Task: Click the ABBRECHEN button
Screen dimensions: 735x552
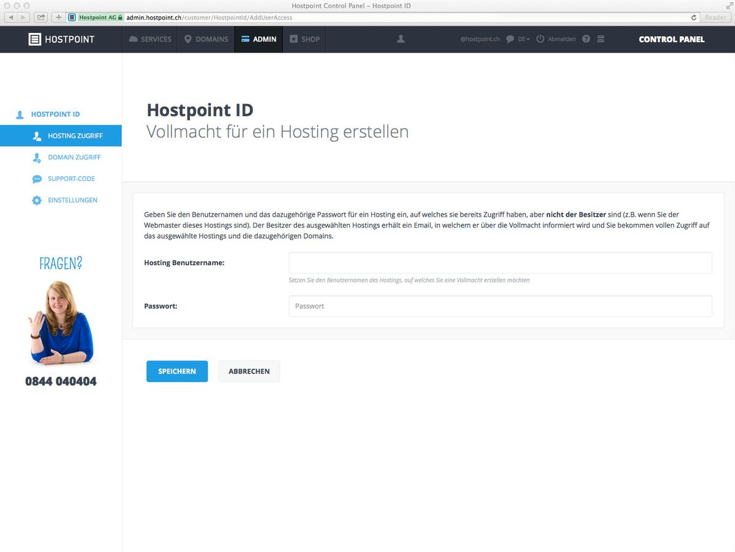Action: [x=249, y=371]
